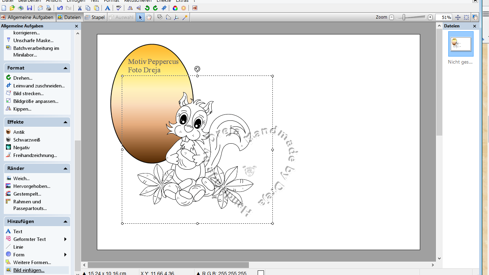
Task: Click the fit-to-window arrows icon beside zoom
Action: point(458,17)
